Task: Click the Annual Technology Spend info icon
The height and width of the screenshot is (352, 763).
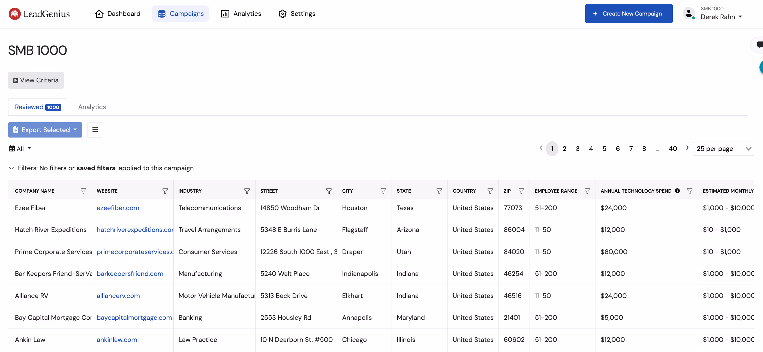Action: tap(677, 191)
